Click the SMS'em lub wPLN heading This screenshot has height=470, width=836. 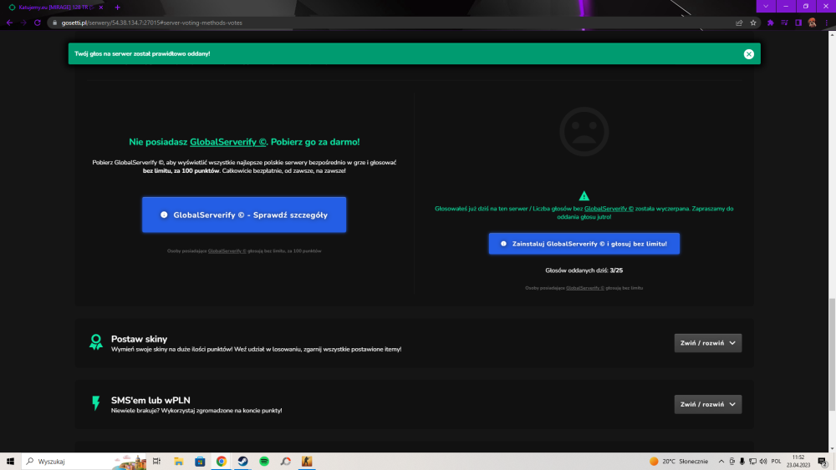coord(150,400)
